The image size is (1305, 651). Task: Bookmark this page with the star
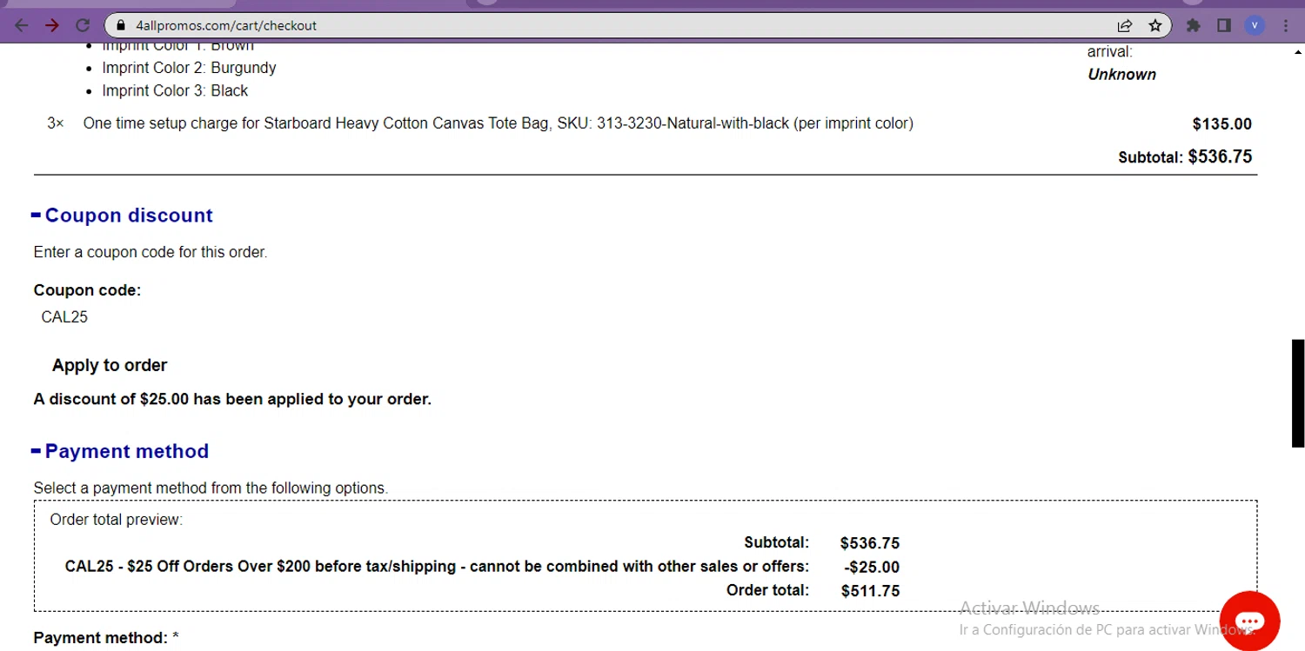pos(1155,25)
